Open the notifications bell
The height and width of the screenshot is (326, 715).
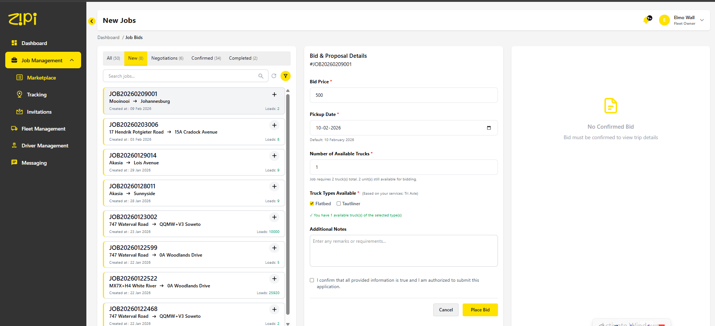click(647, 20)
